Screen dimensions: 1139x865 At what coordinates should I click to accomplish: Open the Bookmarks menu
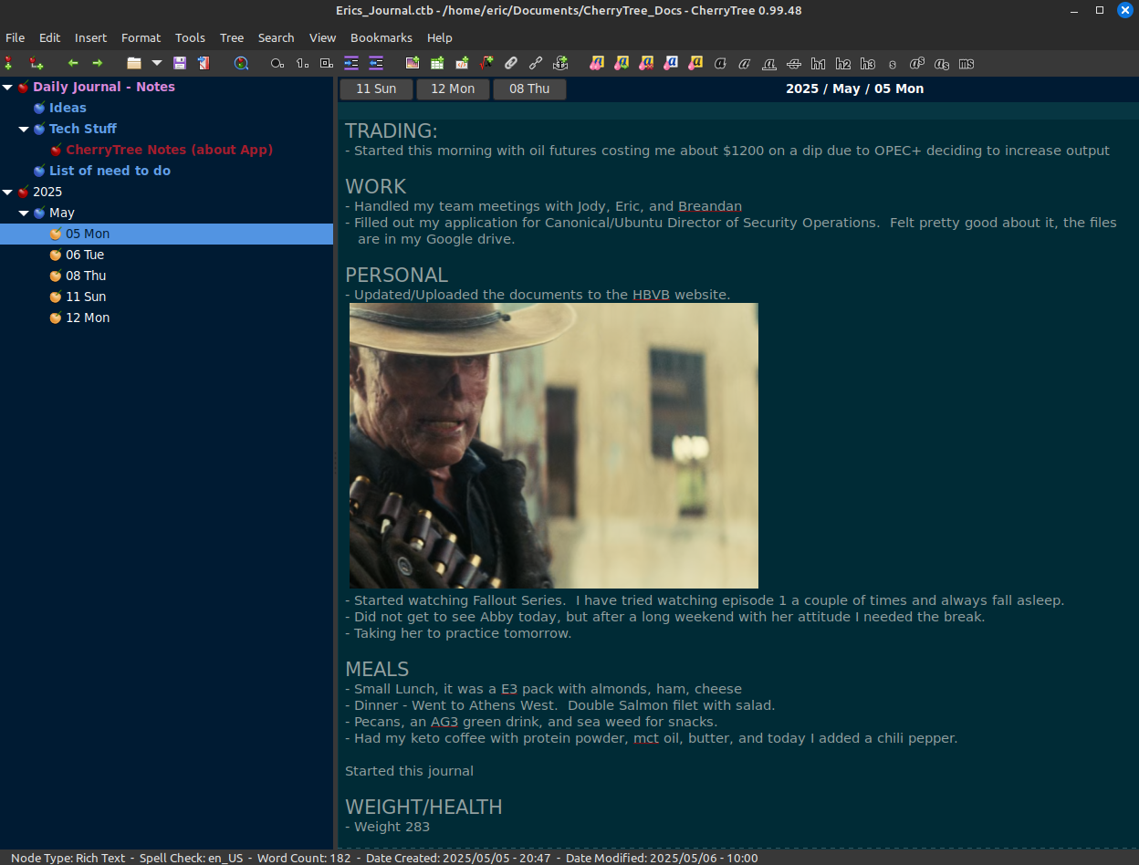click(x=381, y=37)
